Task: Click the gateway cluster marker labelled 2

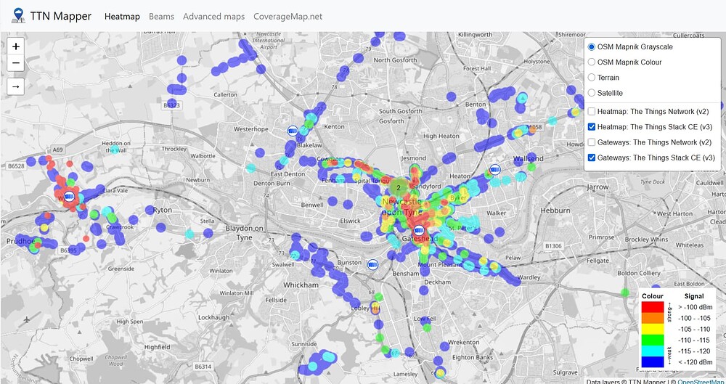Action: pos(398,187)
